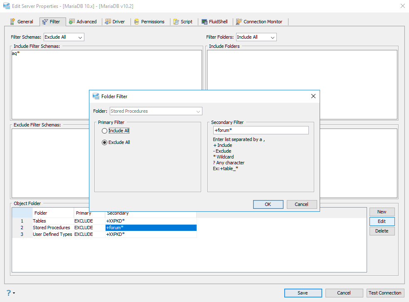Click EXCLUDE cell in User Defined Types row

click(89, 234)
